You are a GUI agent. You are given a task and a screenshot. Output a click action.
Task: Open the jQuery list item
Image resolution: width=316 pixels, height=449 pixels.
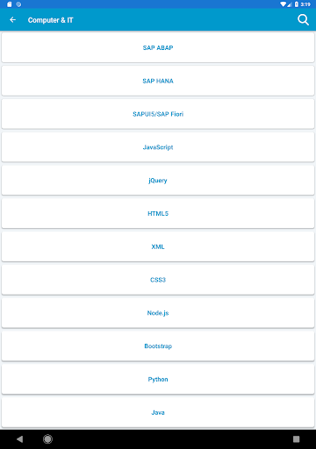point(158,181)
